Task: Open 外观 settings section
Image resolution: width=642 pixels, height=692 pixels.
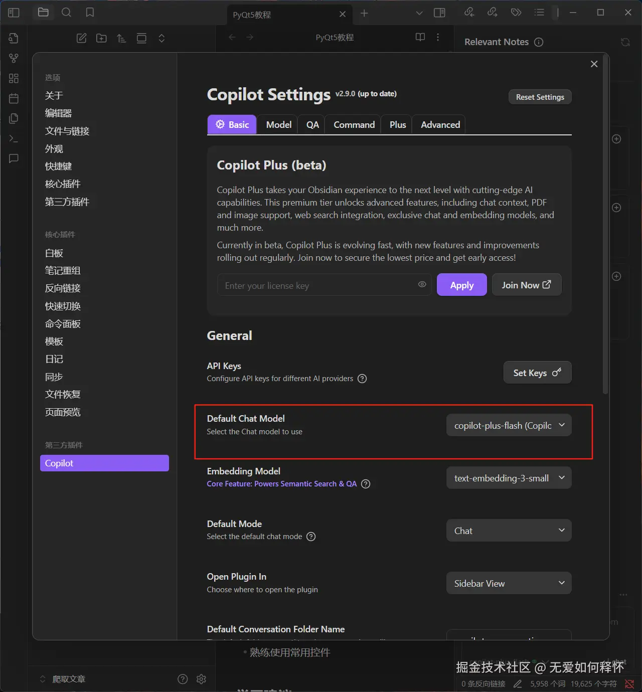Action: (x=54, y=149)
